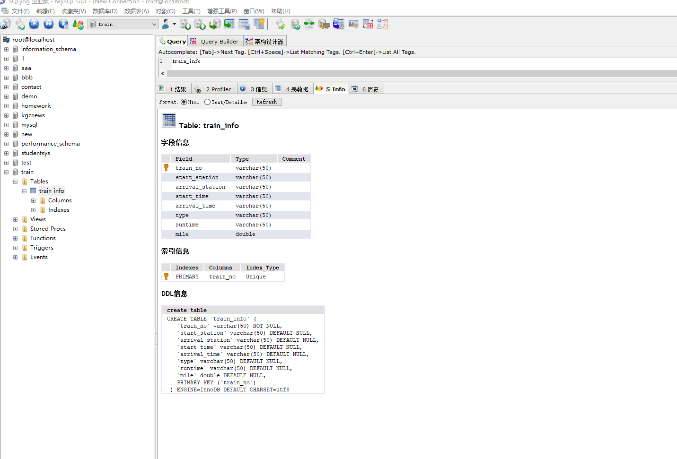Click in the query editor text area
Viewport: 677px width, 459px height.
tap(423, 64)
